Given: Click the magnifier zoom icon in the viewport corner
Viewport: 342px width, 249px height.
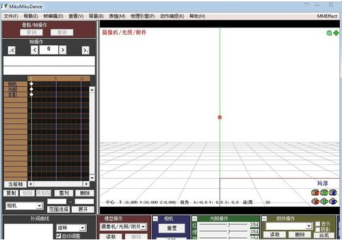Looking at the screenshot, I should tap(329, 33).
